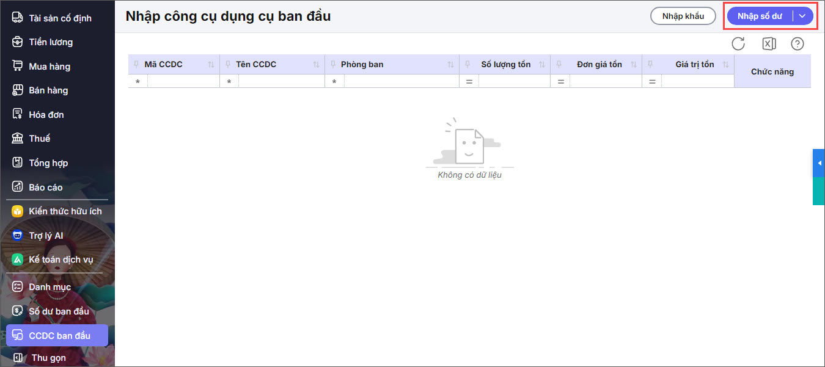The width and height of the screenshot is (825, 367).
Task: Click the Mã CCDC filter input
Action: [183, 81]
